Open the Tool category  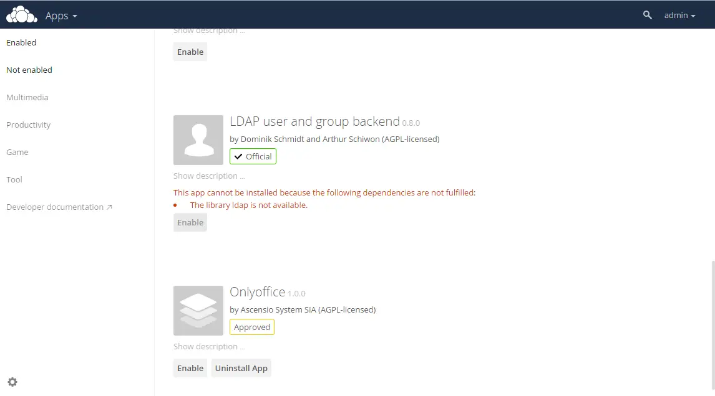pyautogui.click(x=14, y=179)
